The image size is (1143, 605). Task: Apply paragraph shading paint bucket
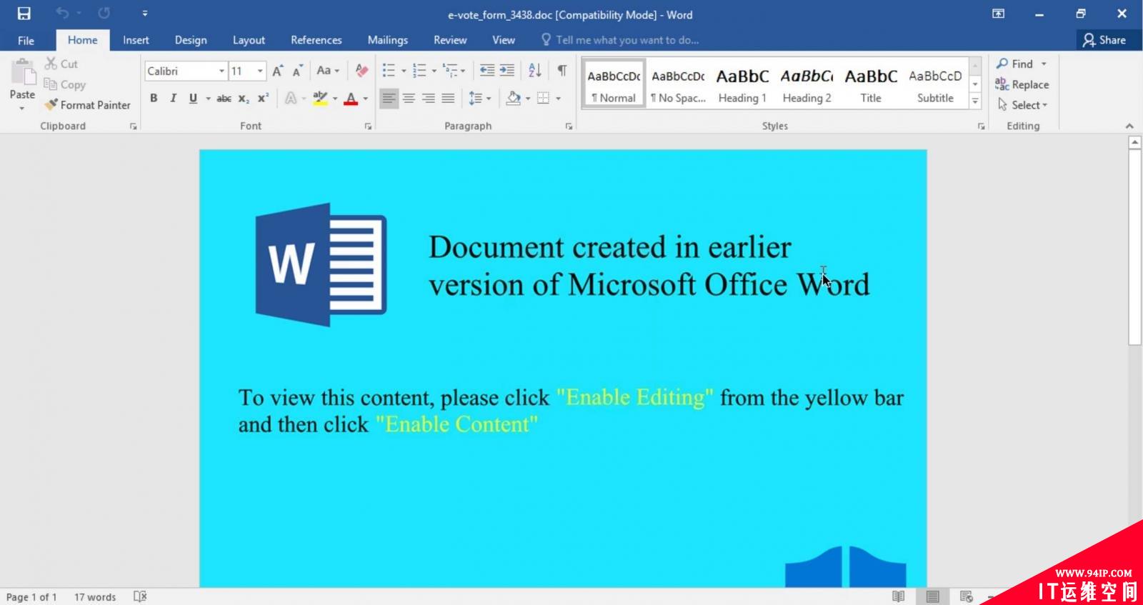(x=512, y=99)
